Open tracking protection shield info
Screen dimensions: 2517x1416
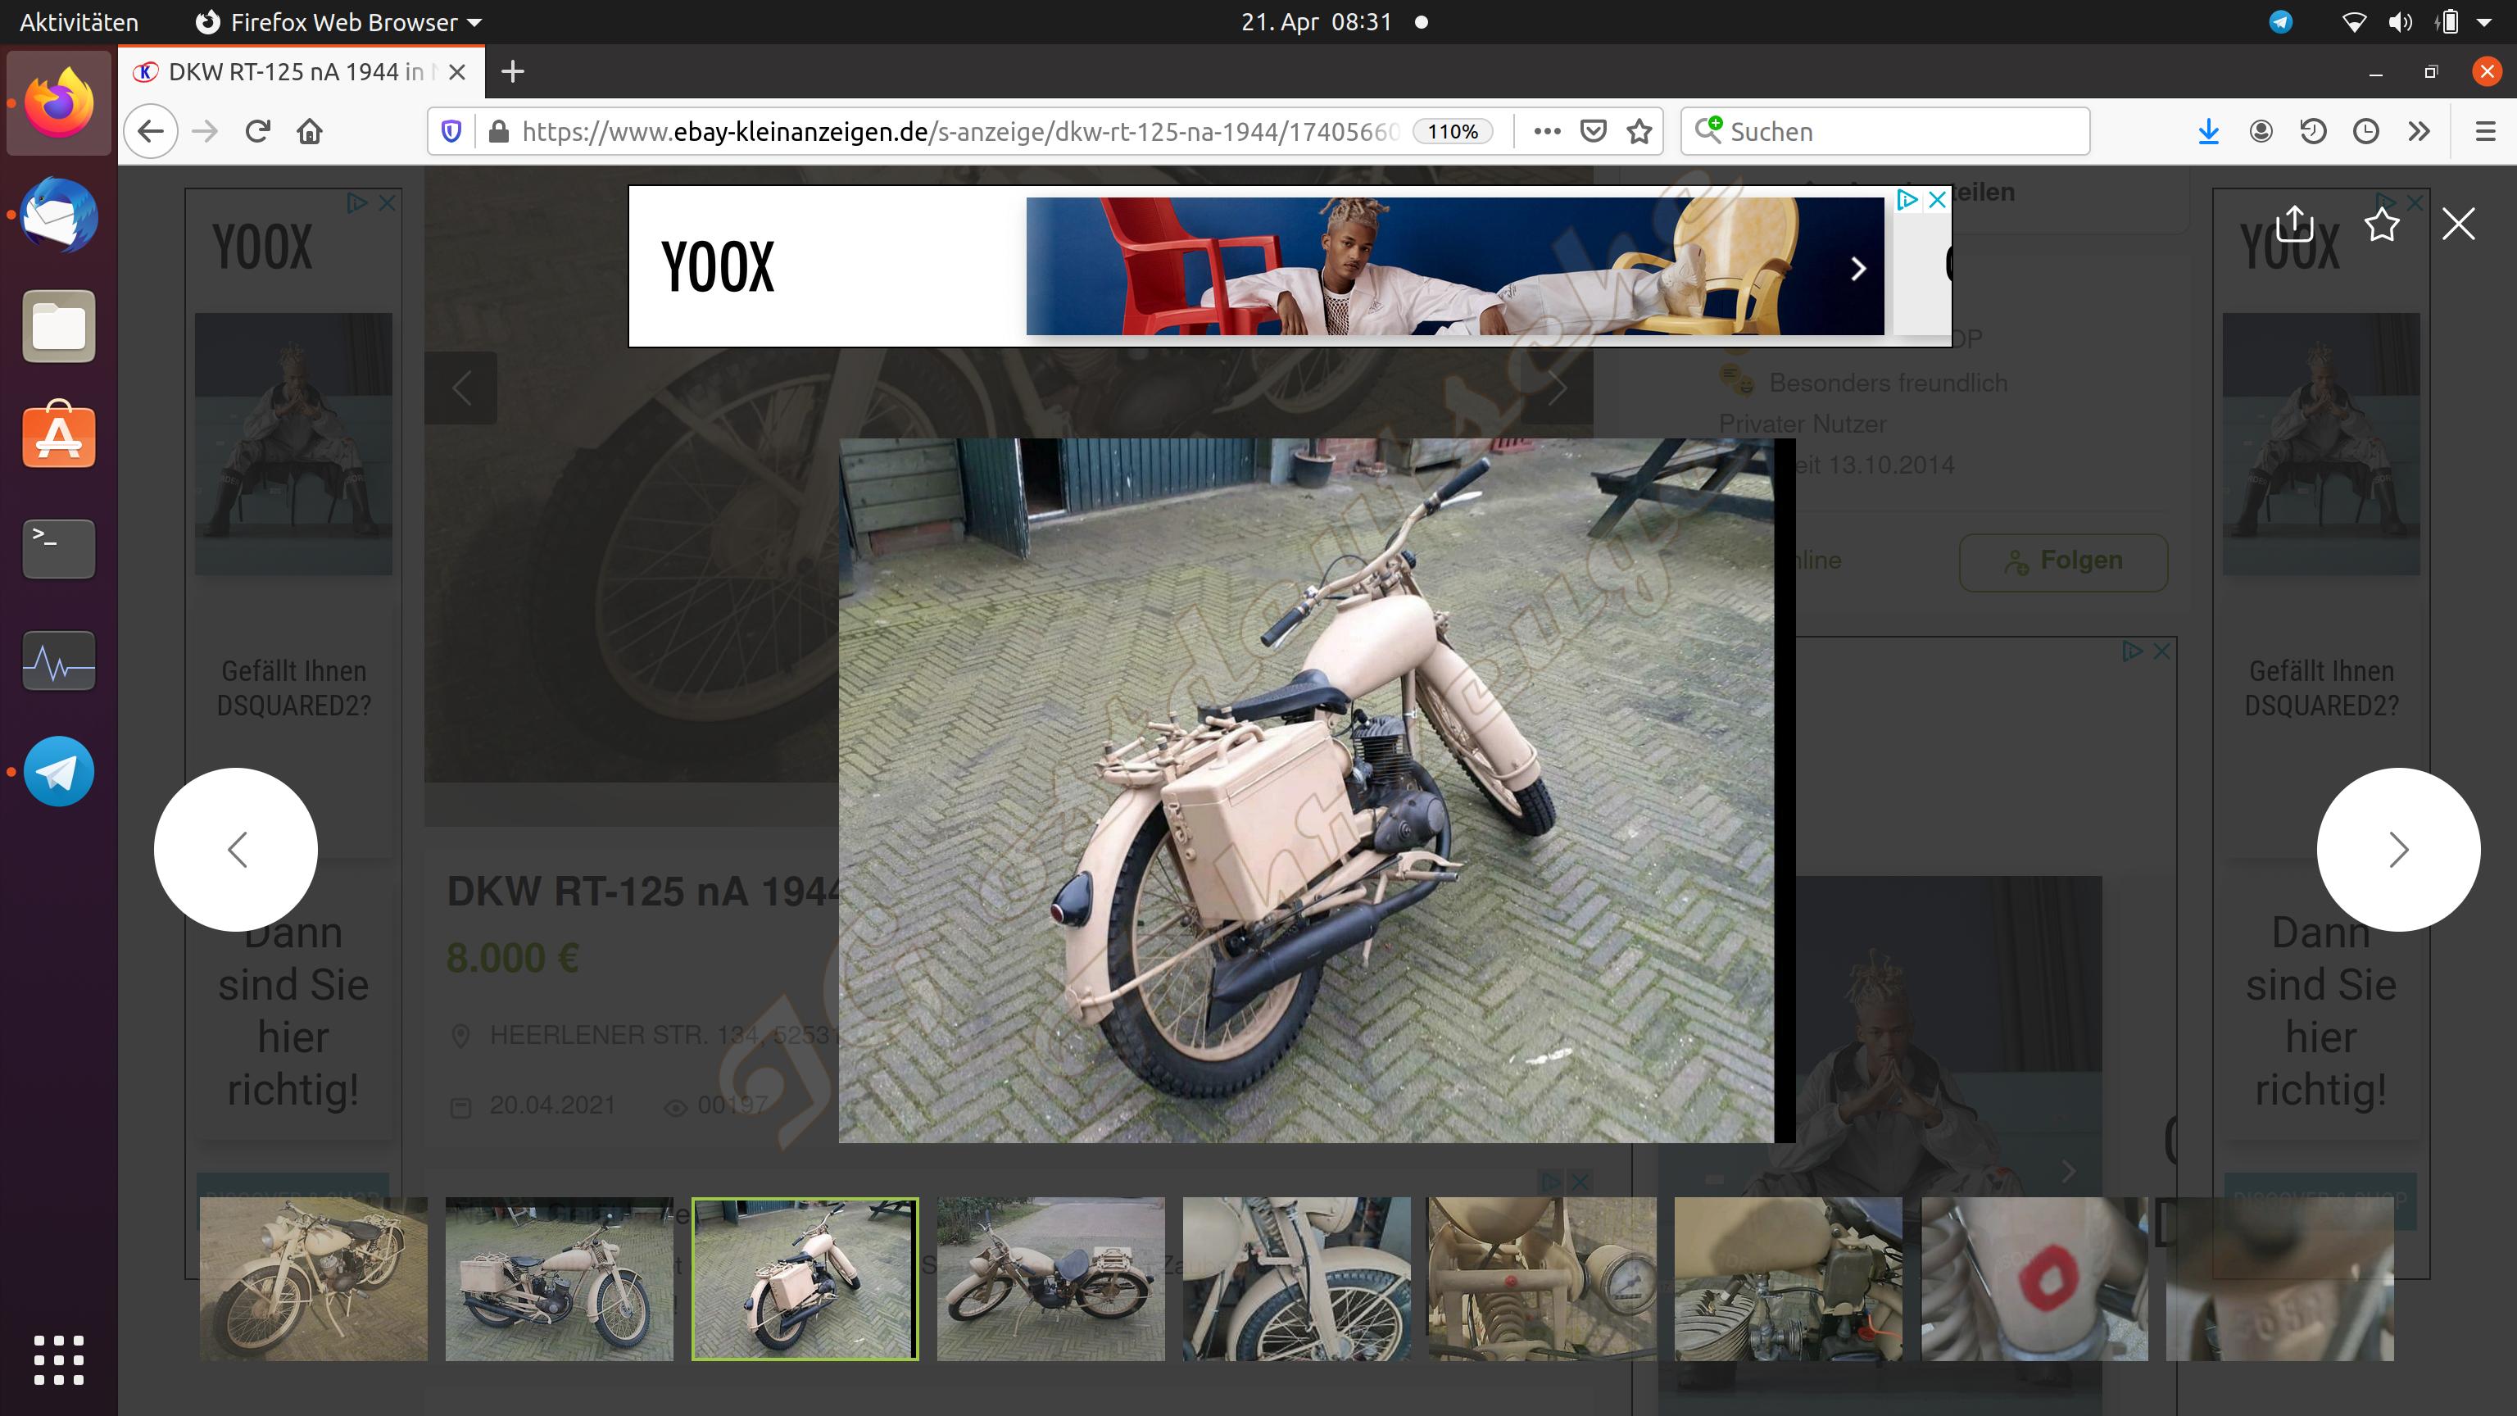click(x=451, y=131)
